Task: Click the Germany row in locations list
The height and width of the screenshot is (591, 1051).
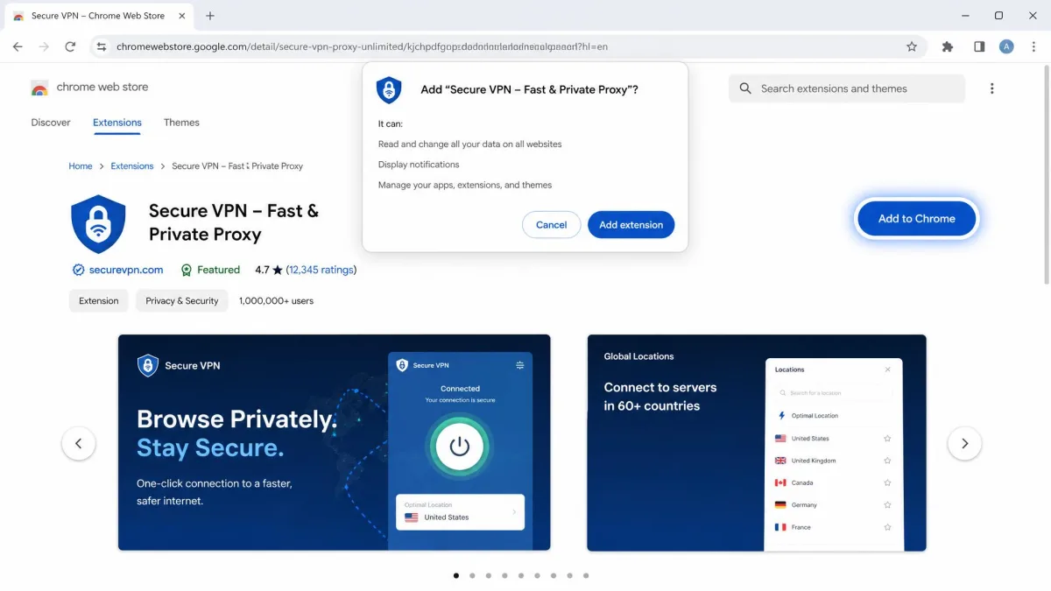Action: coord(833,504)
